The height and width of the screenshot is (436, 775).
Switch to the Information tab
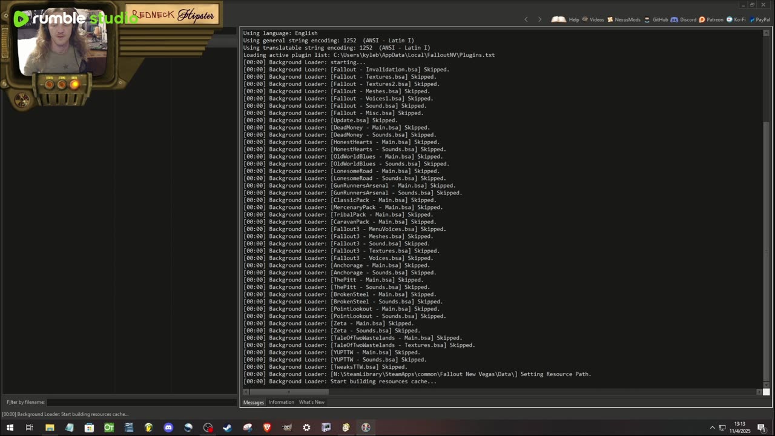(x=282, y=402)
